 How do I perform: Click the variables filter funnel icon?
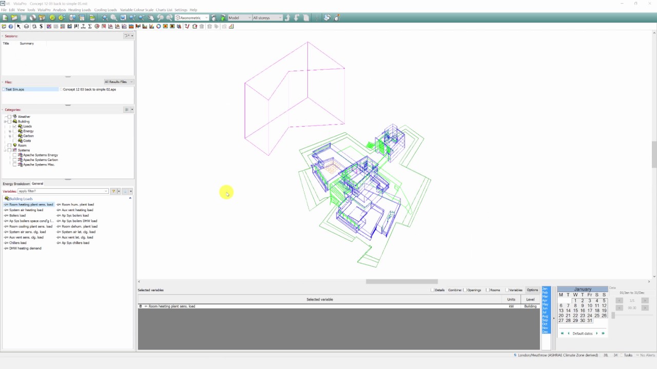click(113, 191)
